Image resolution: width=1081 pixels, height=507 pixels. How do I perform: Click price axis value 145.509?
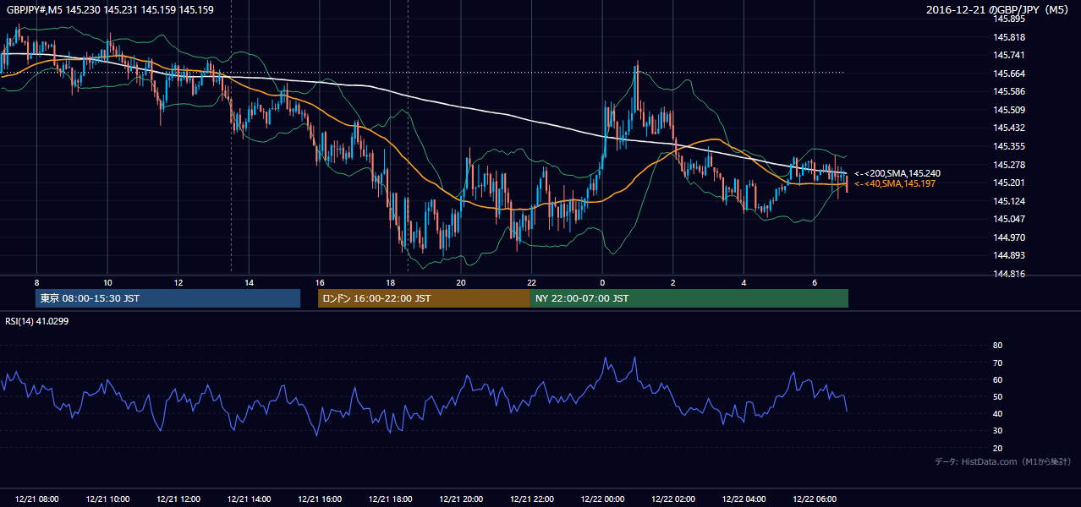[1009, 110]
